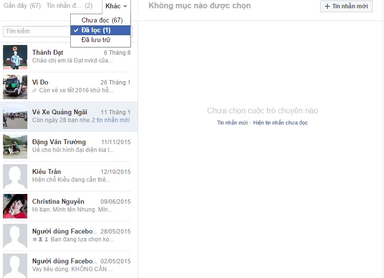The height and width of the screenshot is (278, 384).
Task: Click the 02/05/2015 date
Action: coord(116,261)
